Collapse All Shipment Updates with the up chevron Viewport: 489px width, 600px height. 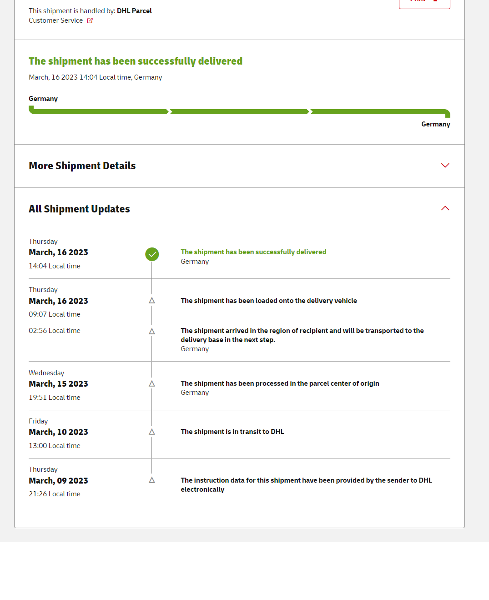(x=445, y=208)
